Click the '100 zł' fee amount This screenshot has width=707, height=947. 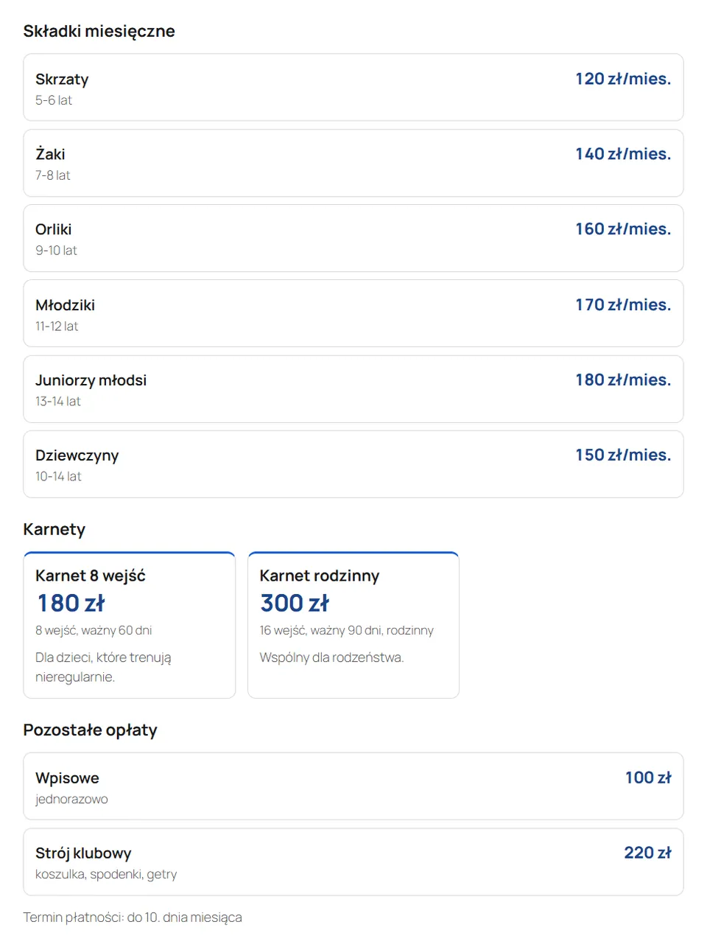[x=648, y=778]
